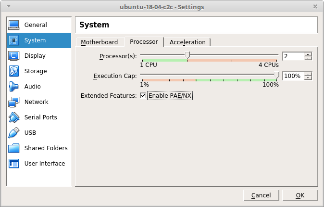Raise execution cap using up arrow
Screen dimensions: 324x207
308,74
